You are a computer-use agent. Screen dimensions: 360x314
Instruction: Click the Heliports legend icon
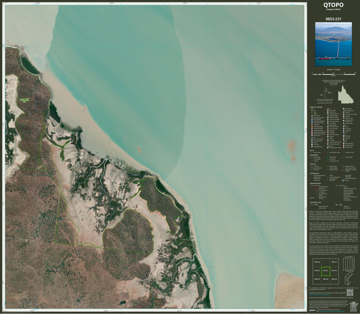tap(344, 116)
